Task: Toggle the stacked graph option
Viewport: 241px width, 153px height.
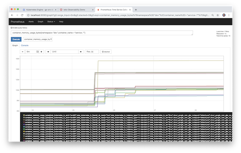Action: 106,52
